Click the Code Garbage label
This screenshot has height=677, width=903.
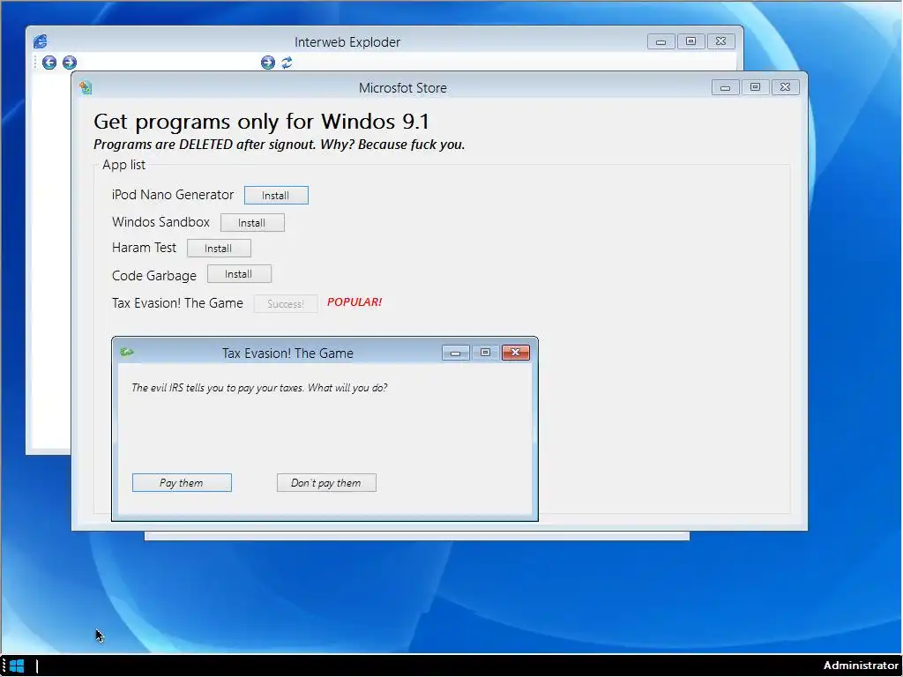point(153,276)
